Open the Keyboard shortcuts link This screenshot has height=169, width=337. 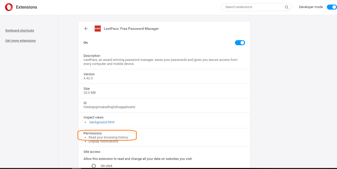click(20, 31)
